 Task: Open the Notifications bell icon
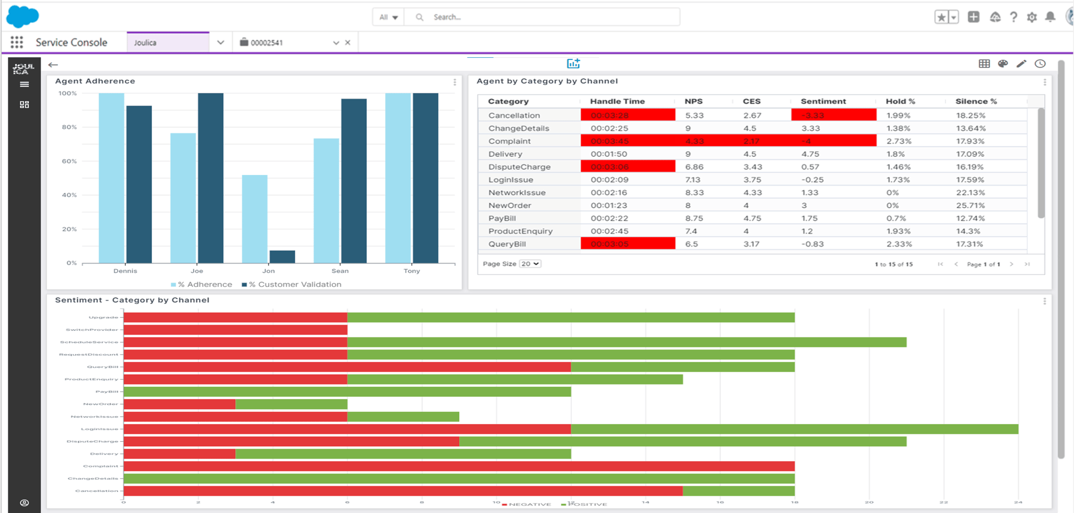tap(1050, 17)
